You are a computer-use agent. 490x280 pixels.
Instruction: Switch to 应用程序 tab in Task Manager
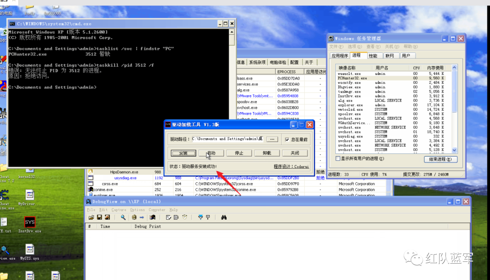pos(340,56)
